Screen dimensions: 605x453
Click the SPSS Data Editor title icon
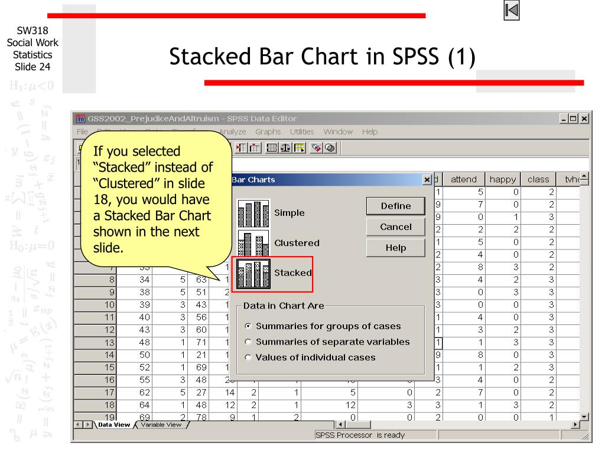point(80,119)
